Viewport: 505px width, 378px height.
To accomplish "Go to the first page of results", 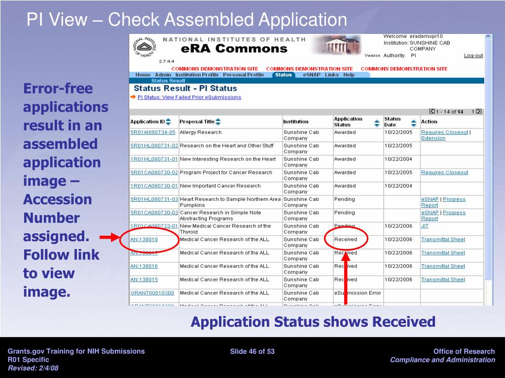I will click(432, 112).
